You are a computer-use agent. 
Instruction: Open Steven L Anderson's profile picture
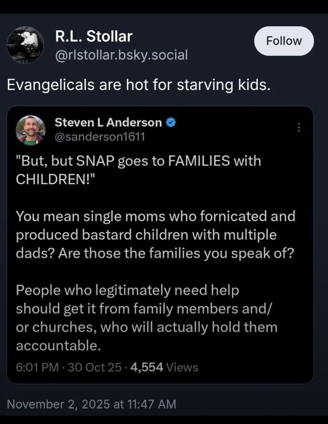[30, 130]
